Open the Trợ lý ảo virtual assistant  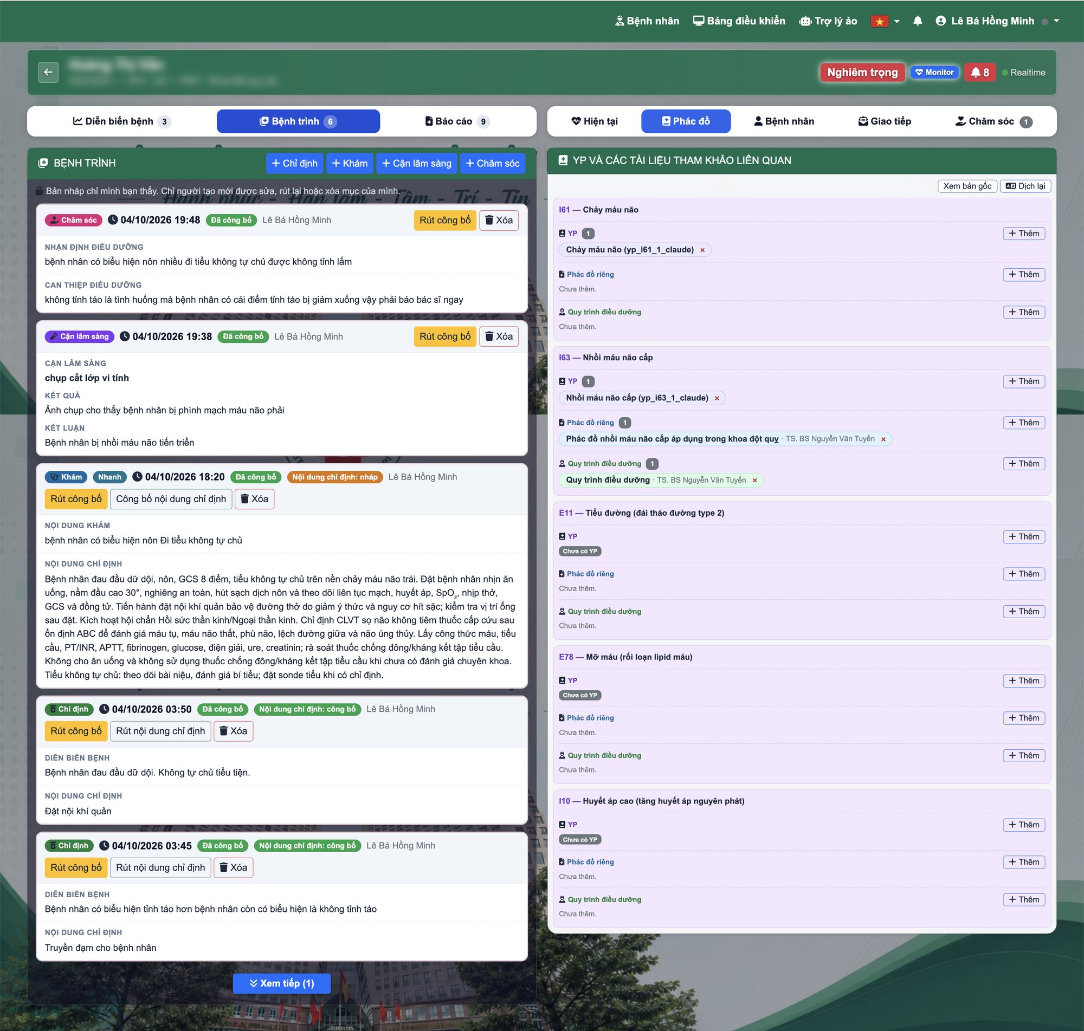(x=828, y=21)
